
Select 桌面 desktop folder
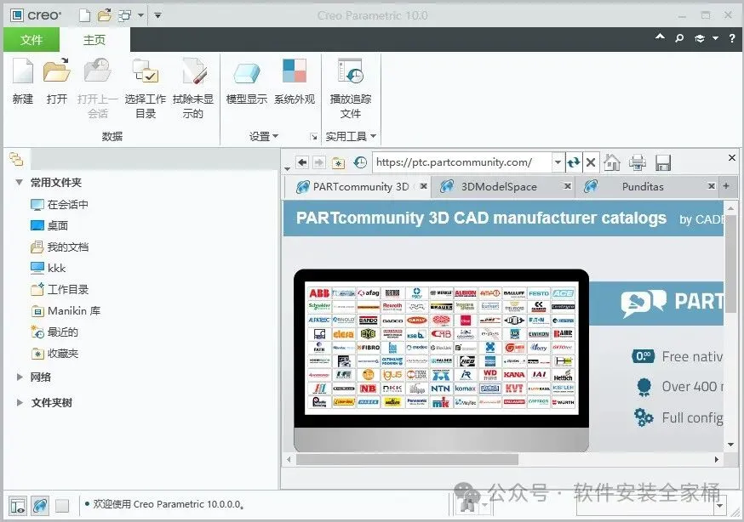click(x=49, y=225)
